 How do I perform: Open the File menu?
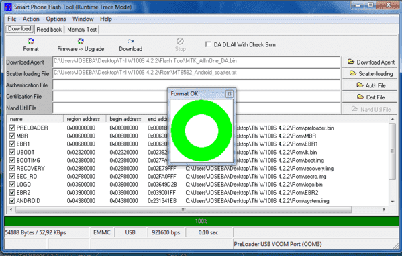[12, 19]
